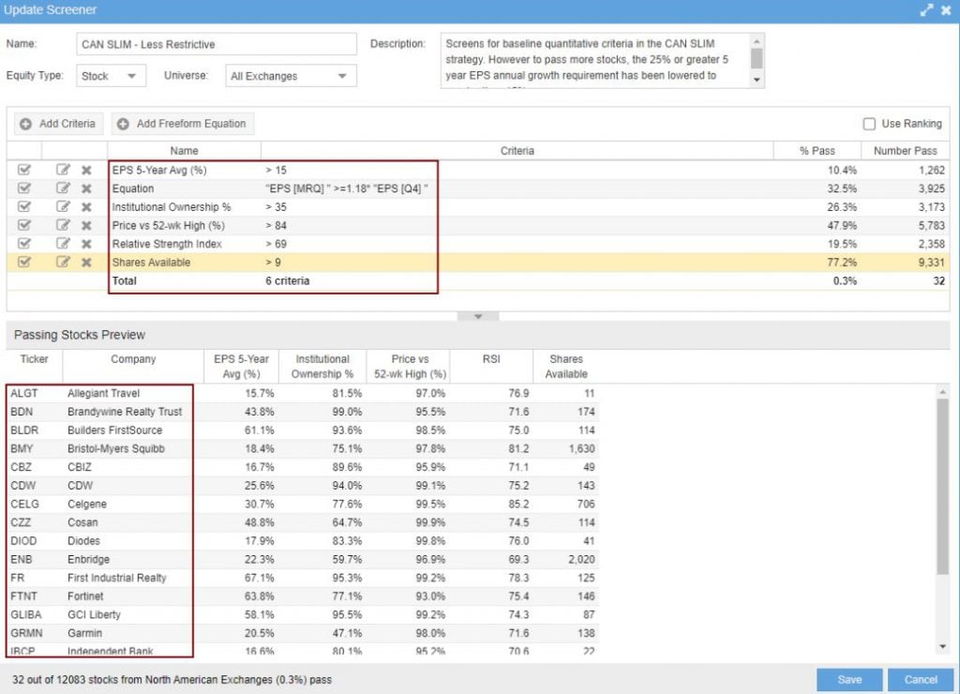Open the Equity Type dropdown

pos(111,76)
